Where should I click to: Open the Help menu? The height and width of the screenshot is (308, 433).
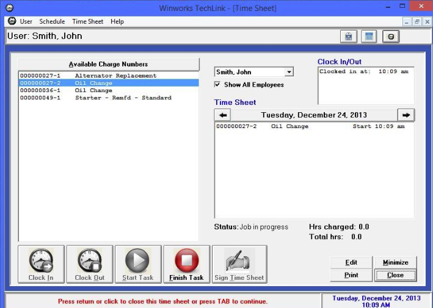pyautogui.click(x=117, y=21)
